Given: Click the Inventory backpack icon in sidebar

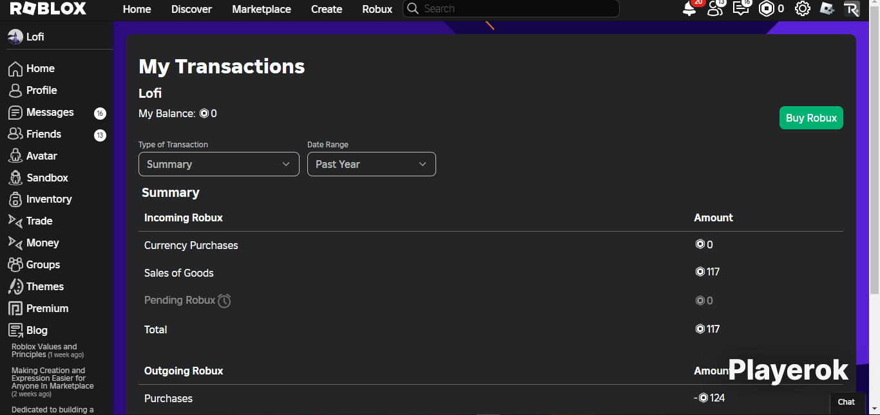Looking at the screenshot, I should click(x=15, y=199).
